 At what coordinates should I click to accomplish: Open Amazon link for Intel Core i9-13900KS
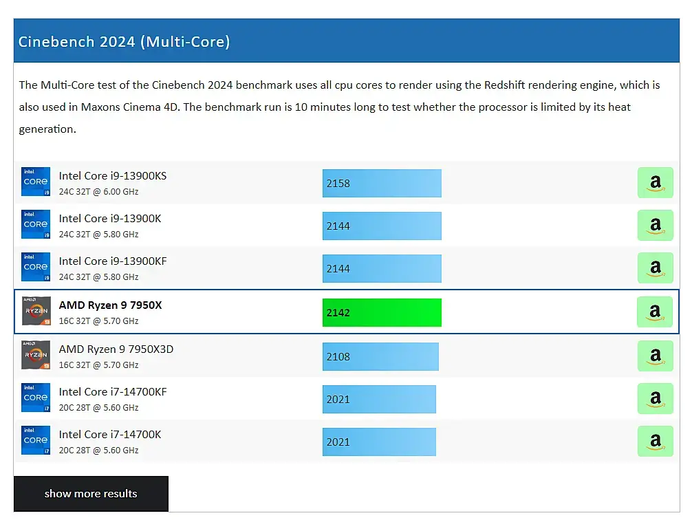pyautogui.click(x=655, y=182)
